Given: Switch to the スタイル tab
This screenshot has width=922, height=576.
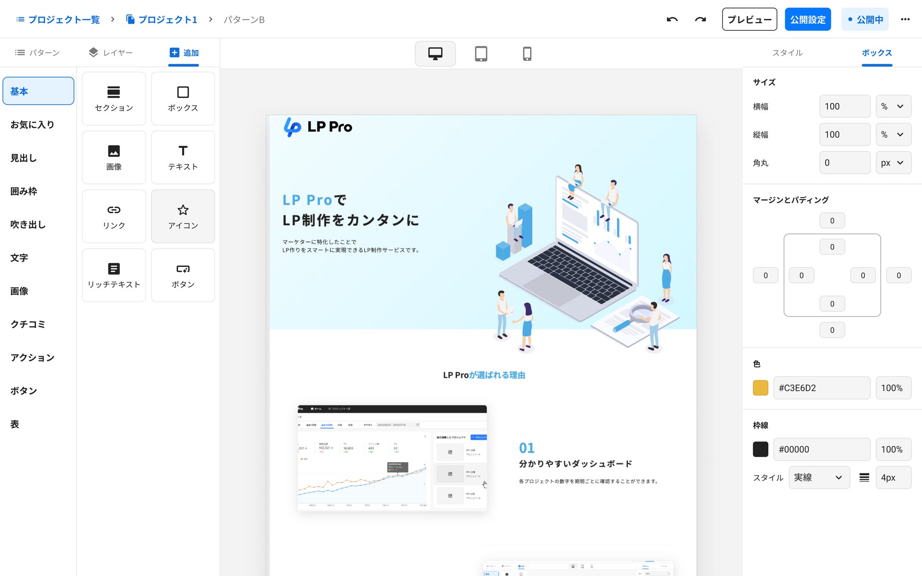Looking at the screenshot, I should [x=787, y=53].
